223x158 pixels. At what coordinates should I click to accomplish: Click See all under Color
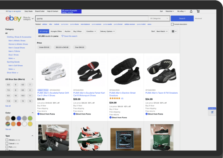click(x=8, y=129)
